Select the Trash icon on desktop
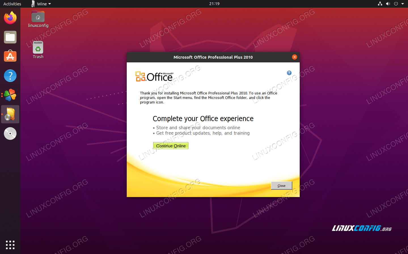 (x=38, y=50)
